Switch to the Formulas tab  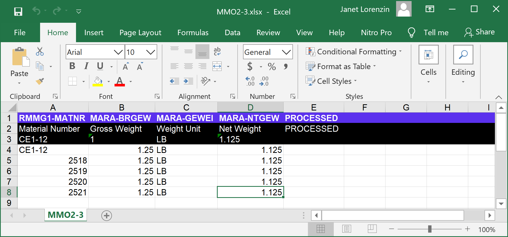[193, 33]
